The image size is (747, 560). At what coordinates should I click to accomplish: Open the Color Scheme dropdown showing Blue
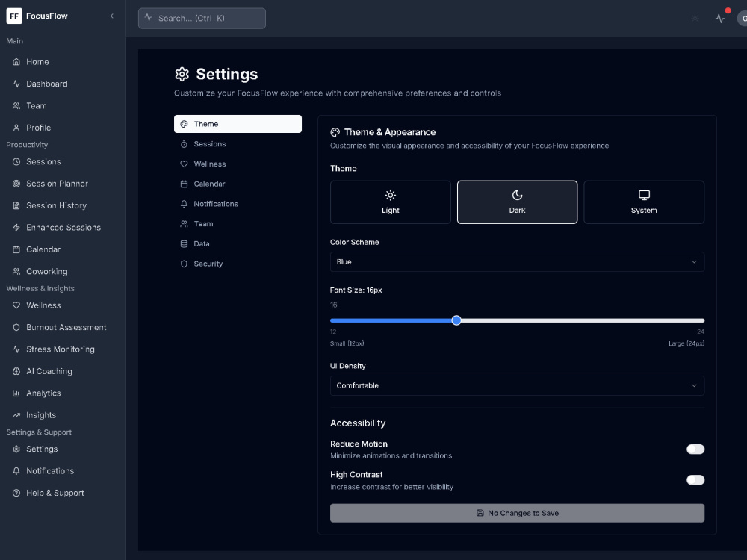[517, 261]
